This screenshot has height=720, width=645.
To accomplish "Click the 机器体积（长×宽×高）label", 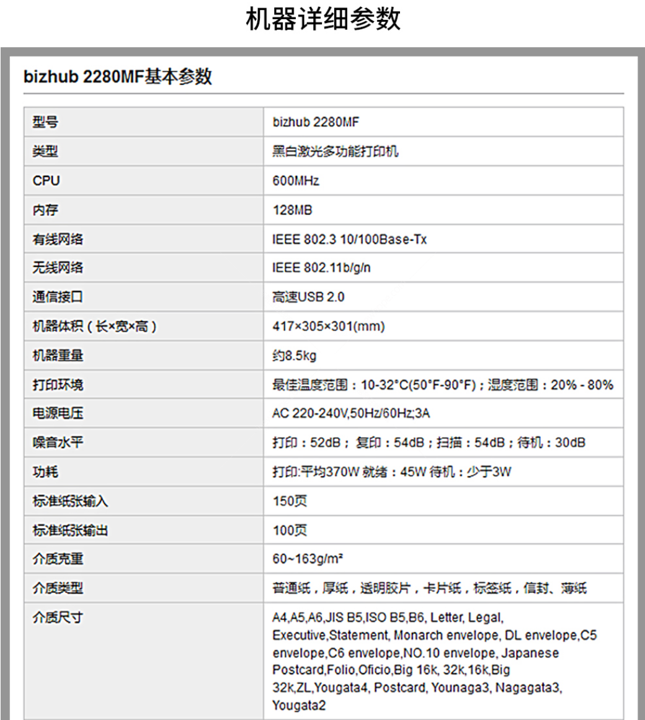I will 94,326.
